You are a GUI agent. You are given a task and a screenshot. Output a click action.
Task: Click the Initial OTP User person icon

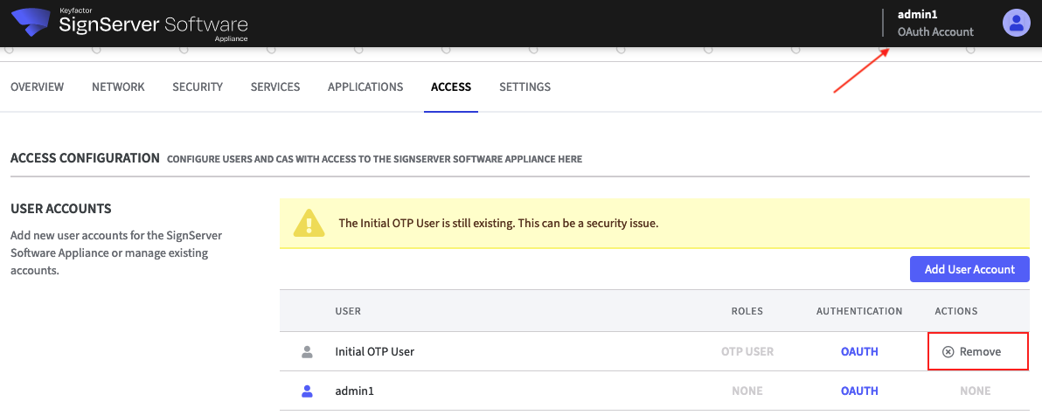point(307,352)
